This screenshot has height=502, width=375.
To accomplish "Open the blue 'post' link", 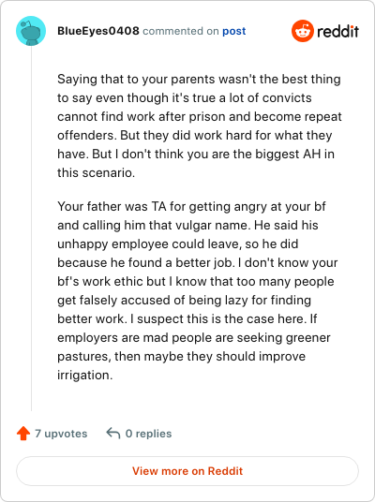I will pos(234,32).
